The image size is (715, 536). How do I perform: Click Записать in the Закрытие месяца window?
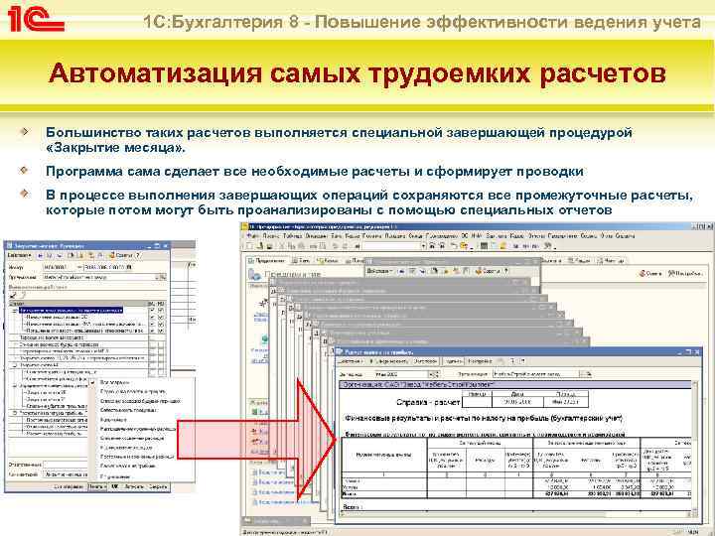click(134, 486)
